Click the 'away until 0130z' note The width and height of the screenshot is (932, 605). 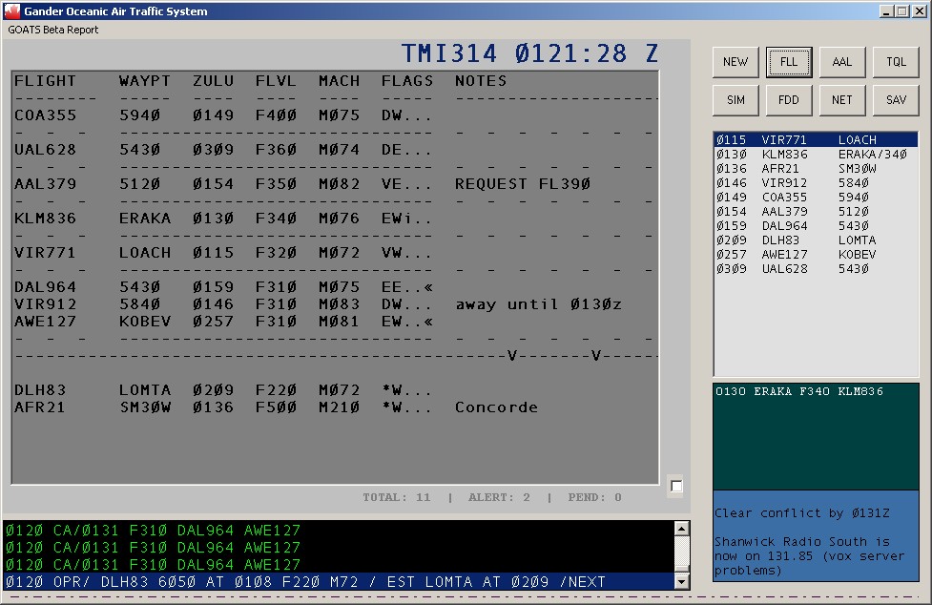click(x=539, y=304)
